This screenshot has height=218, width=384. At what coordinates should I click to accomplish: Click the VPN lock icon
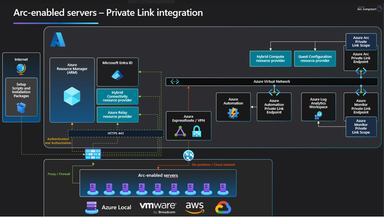(x=197, y=131)
